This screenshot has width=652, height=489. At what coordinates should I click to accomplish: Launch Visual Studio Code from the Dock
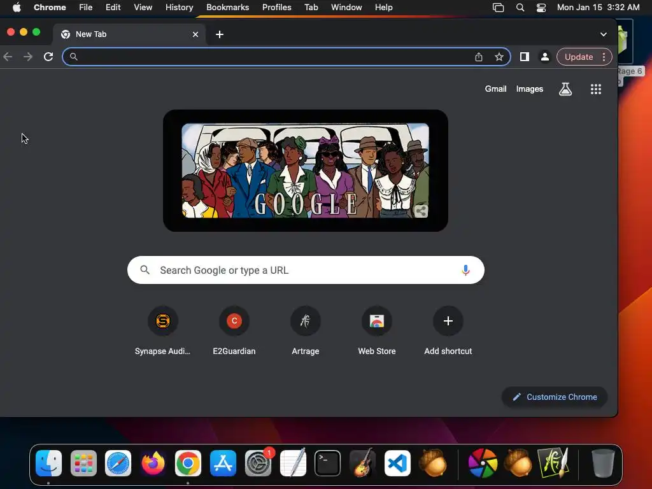[x=397, y=464]
